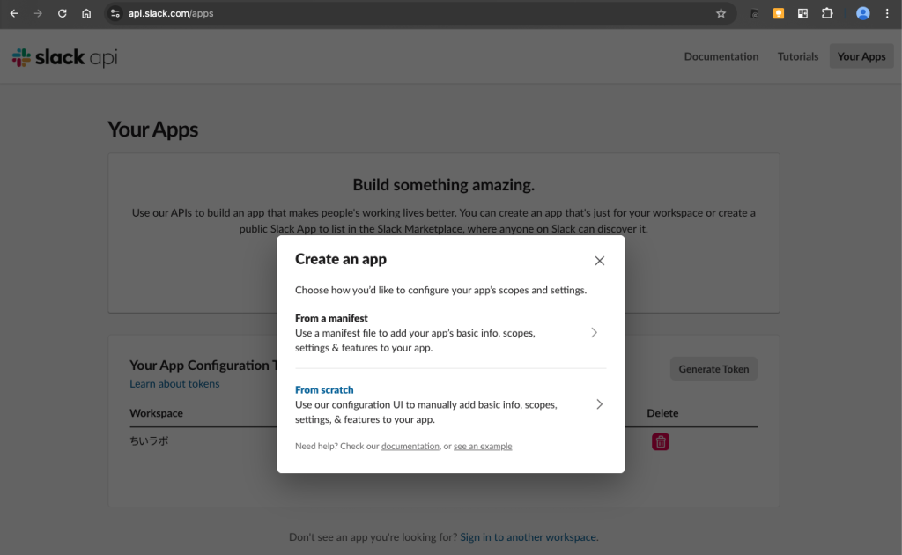Close the Create an app dialog
The width and height of the screenshot is (902, 555).
click(599, 261)
